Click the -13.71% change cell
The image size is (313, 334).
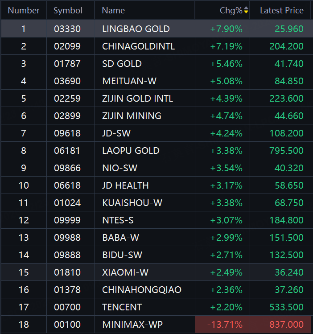[x=222, y=325]
